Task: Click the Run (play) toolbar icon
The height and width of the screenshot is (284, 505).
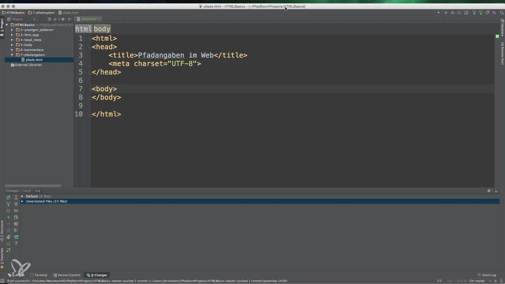Action: (x=446, y=13)
